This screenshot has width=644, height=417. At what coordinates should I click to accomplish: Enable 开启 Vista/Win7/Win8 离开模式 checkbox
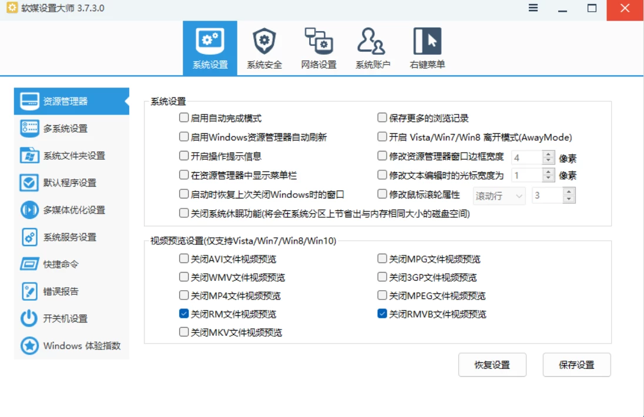[382, 137]
